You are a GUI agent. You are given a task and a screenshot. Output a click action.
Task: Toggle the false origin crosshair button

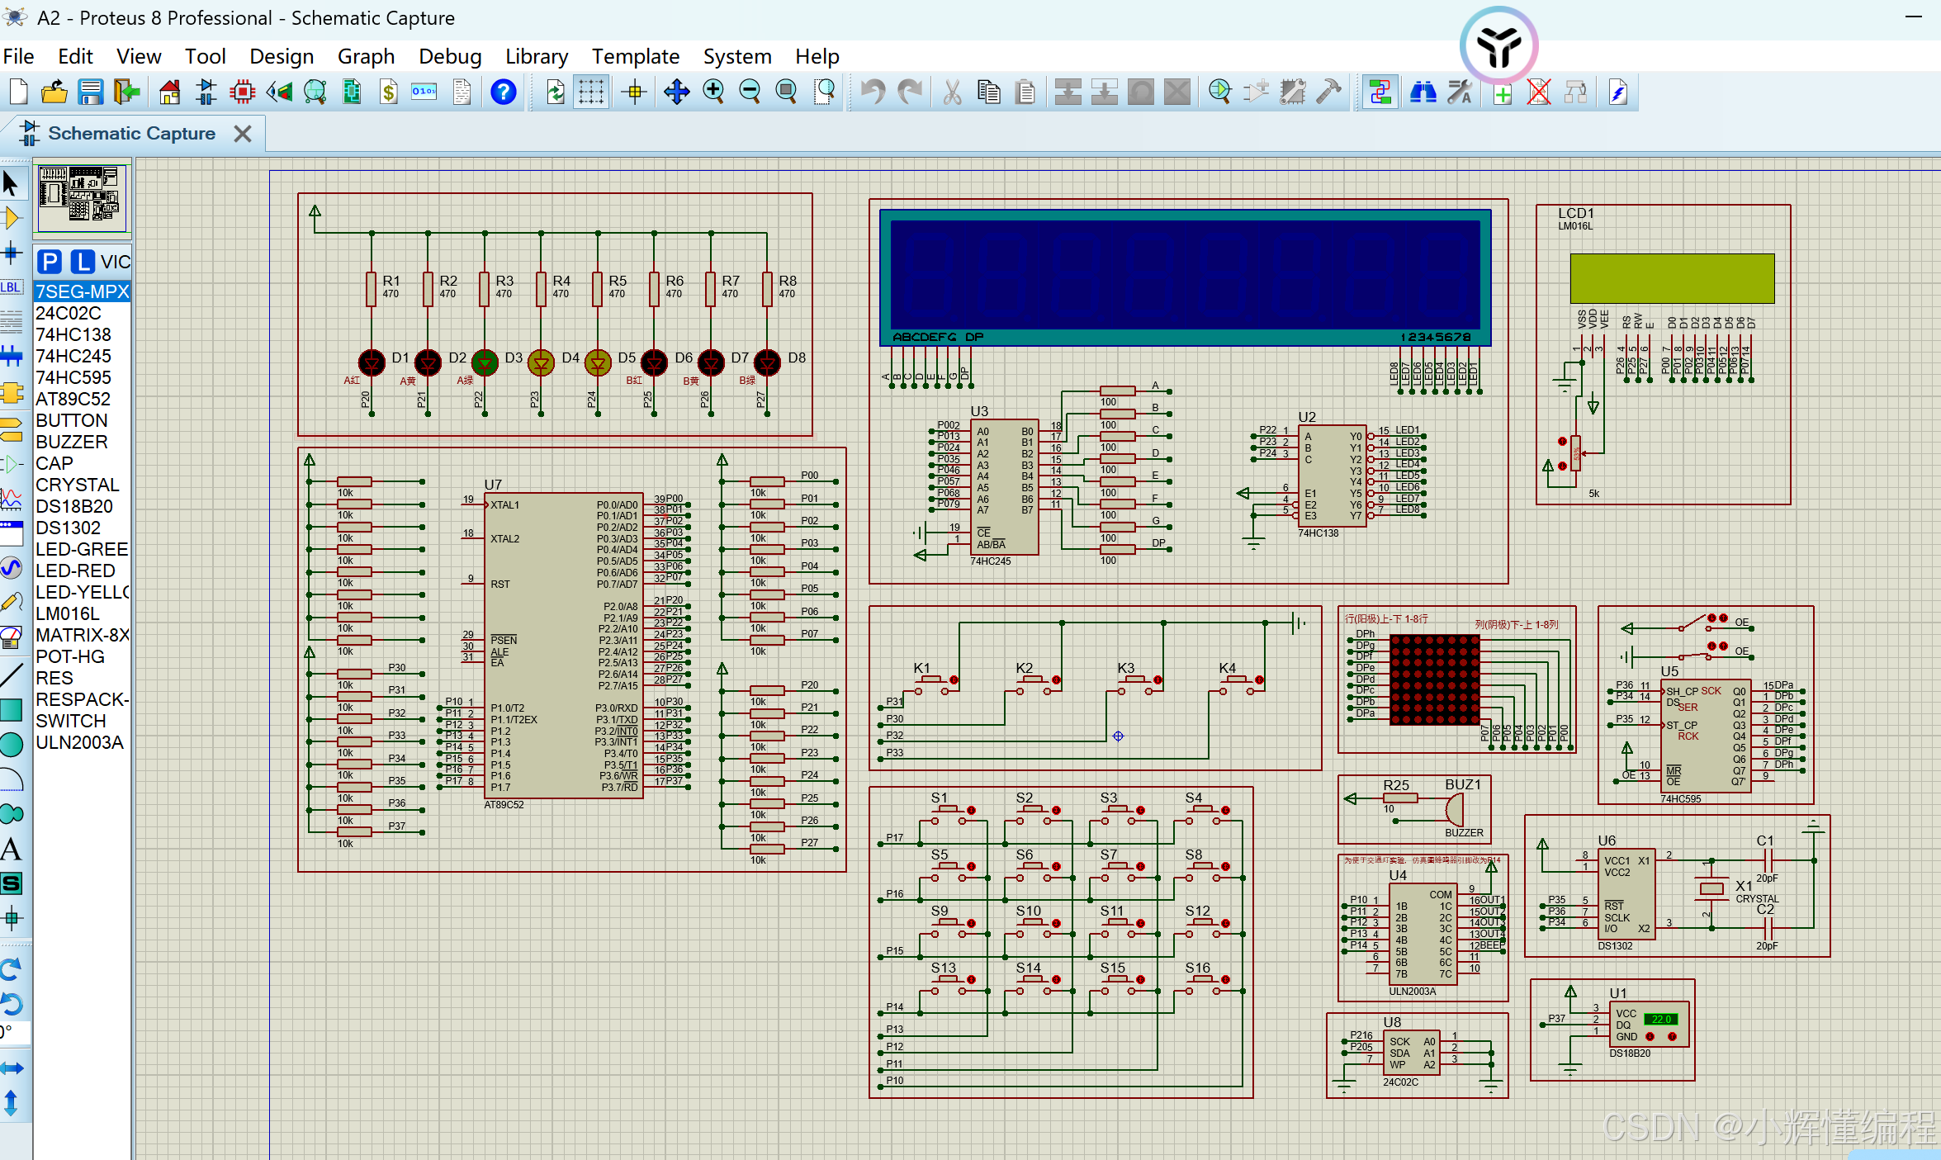click(x=634, y=92)
